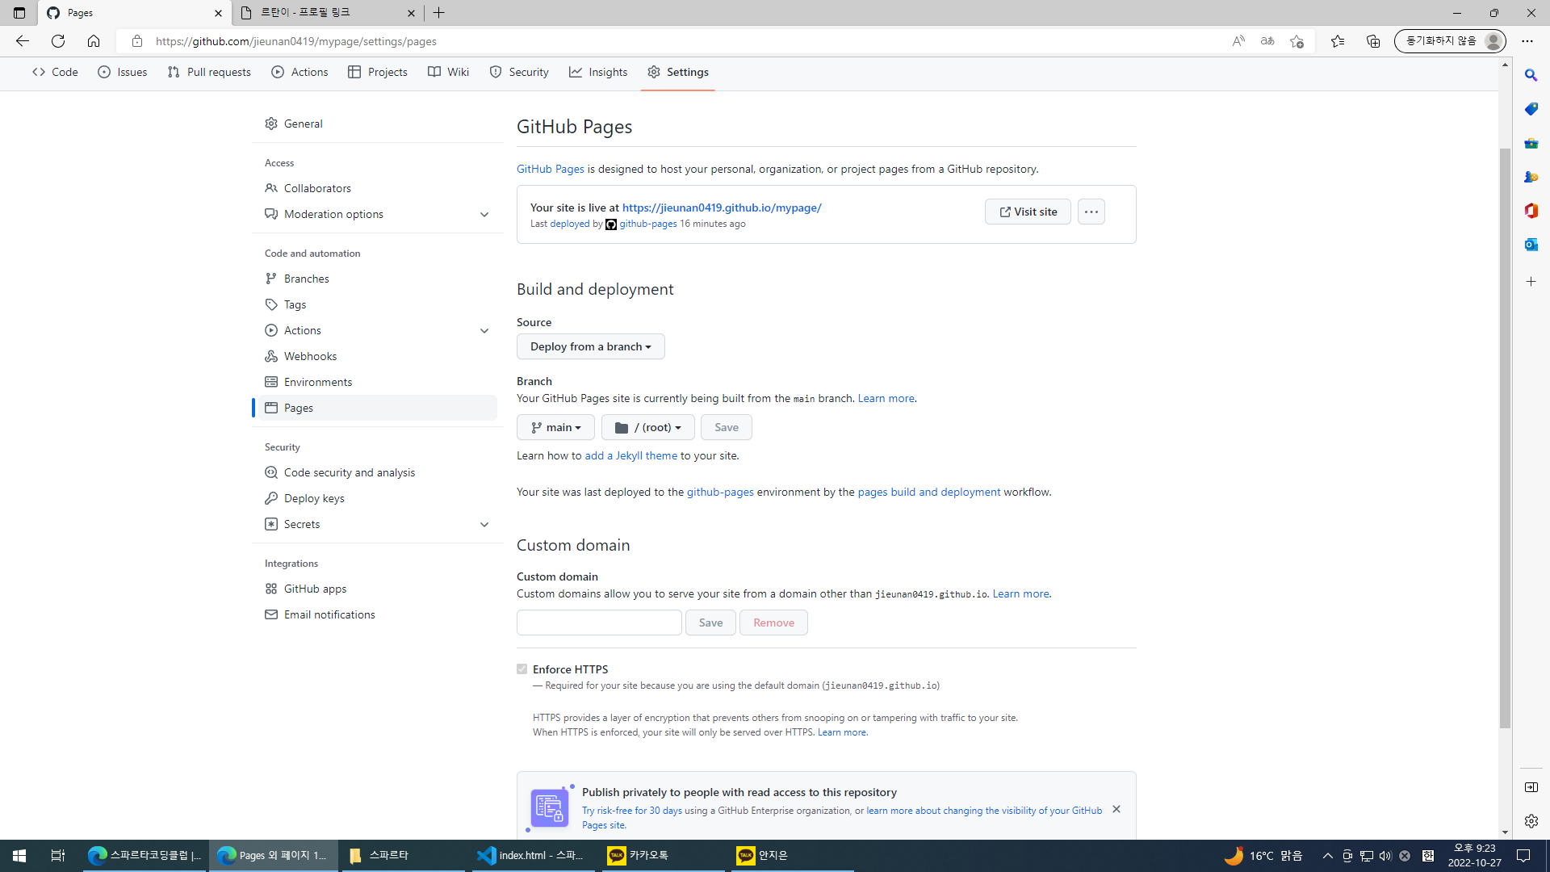This screenshot has width=1550, height=872.
Task: Open Office from the Edge sidebar
Action: (1531, 211)
